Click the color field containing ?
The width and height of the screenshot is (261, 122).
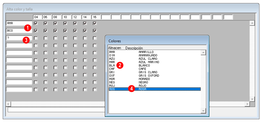[19, 38]
